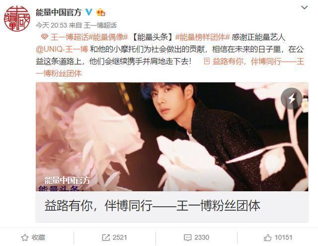The image size is (318, 246).
Task: Like the post with thumbs-up icon
Action: [267, 237]
